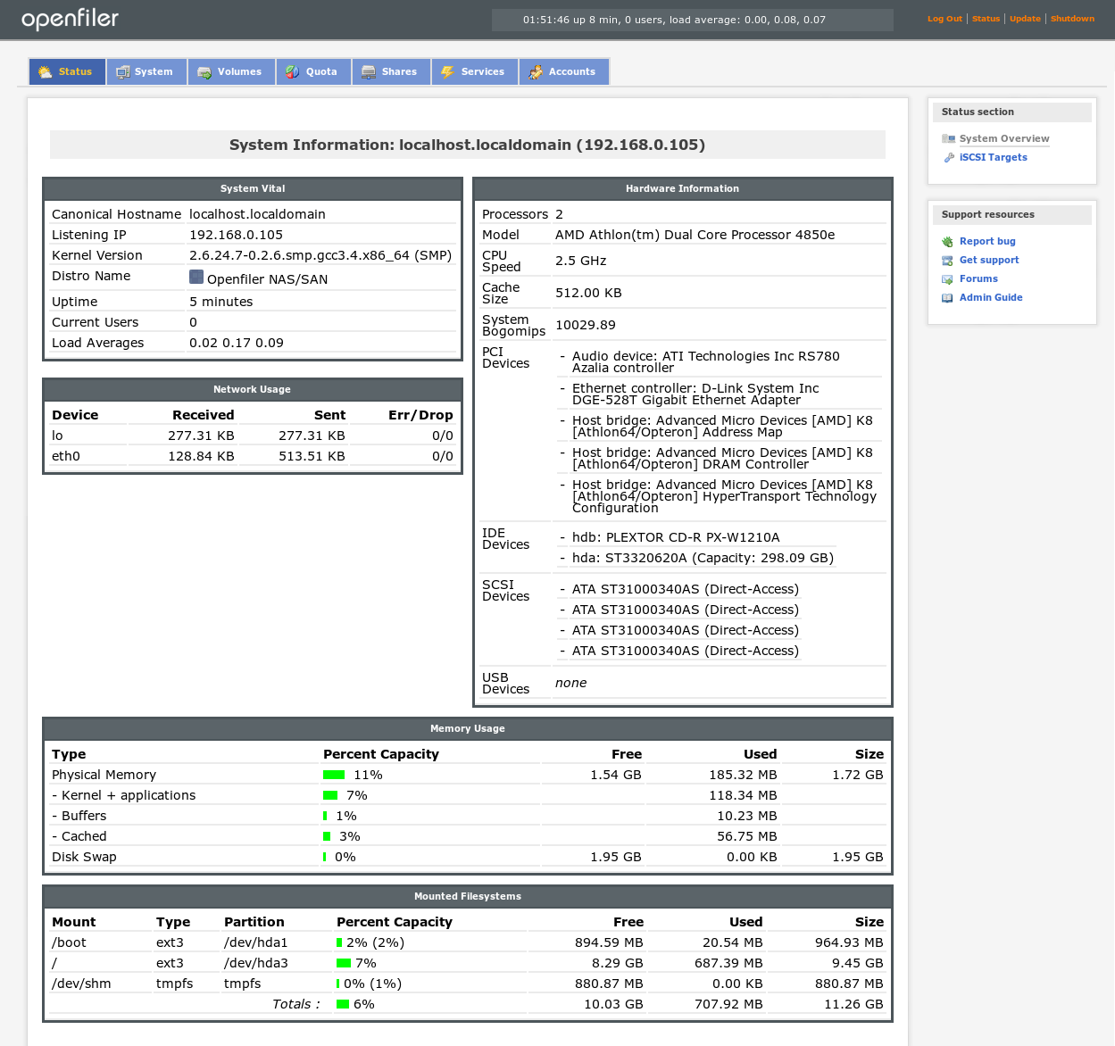Click the bug icon beside Report bug
Image resolution: width=1115 pixels, height=1046 pixels.
coord(947,242)
